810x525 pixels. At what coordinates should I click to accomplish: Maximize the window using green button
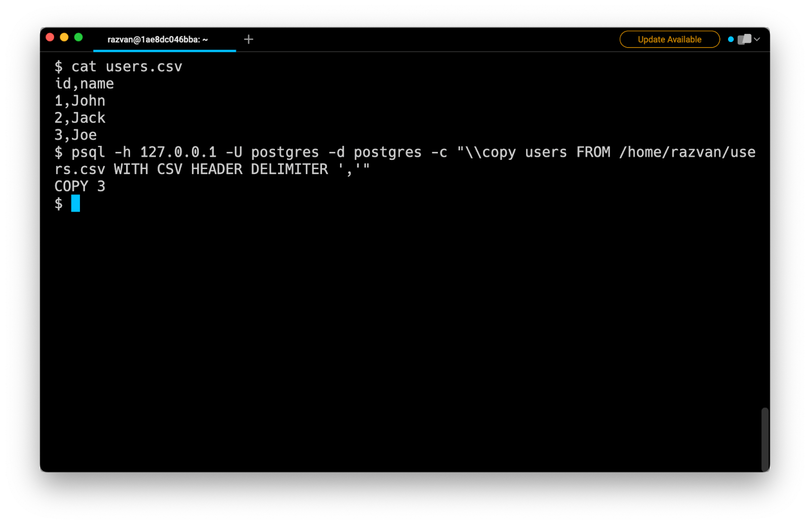click(x=78, y=37)
